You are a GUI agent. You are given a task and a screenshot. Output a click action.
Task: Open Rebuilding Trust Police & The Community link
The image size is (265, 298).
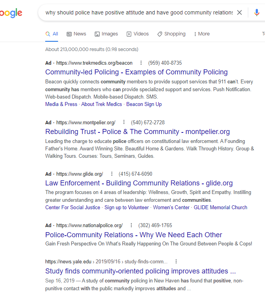point(138,132)
